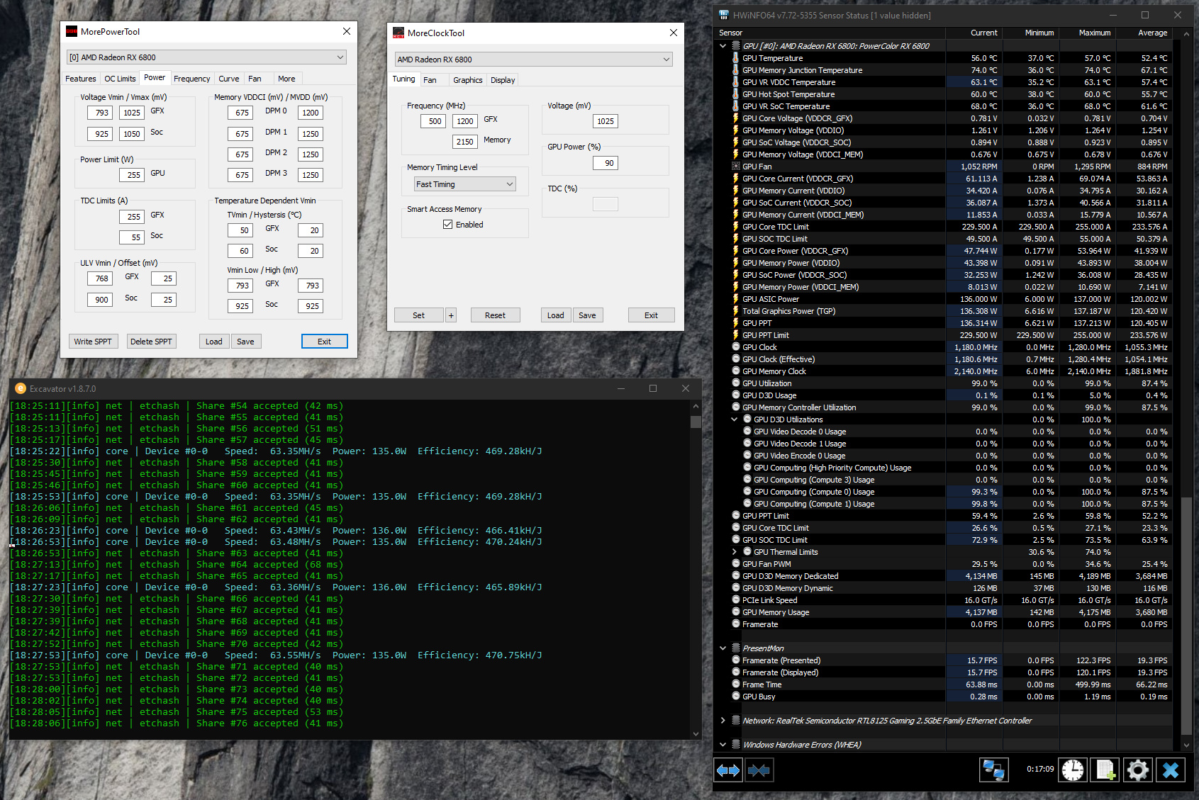
Task: Click the circle icon beside GPU Video Decode 0 Usage
Action: [747, 432]
